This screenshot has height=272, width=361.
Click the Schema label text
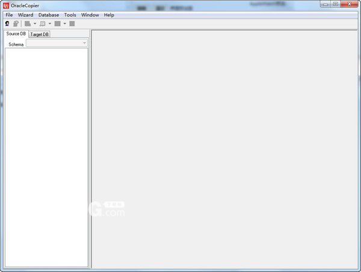pyautogui.click(x=16, y=45)
